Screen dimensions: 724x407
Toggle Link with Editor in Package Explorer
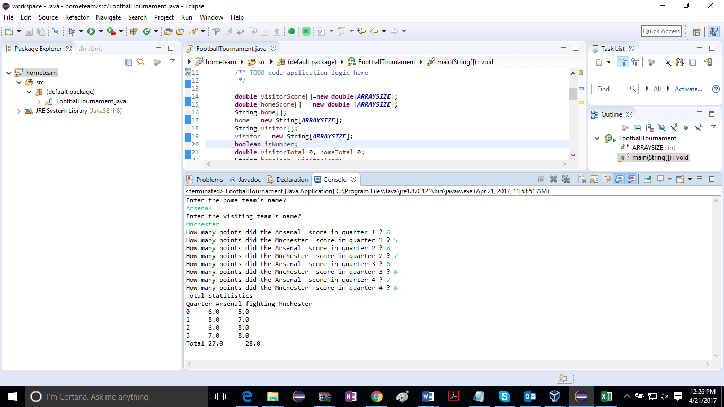(x=140, y=62)
